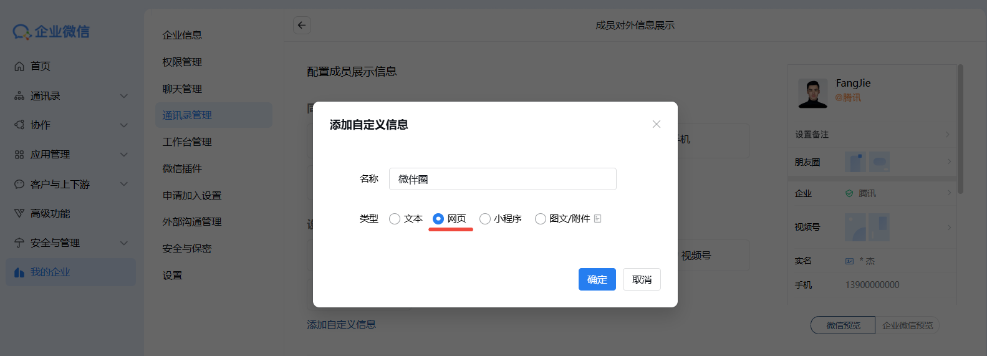Open the 工作台管理 menu item

pos(187,142)
